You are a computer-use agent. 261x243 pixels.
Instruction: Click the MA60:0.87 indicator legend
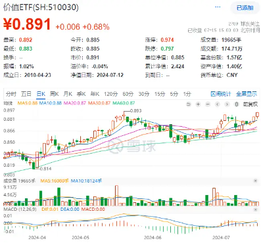[124, 103]
